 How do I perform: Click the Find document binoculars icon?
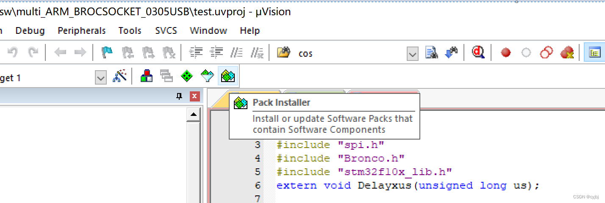coord(431,53)
